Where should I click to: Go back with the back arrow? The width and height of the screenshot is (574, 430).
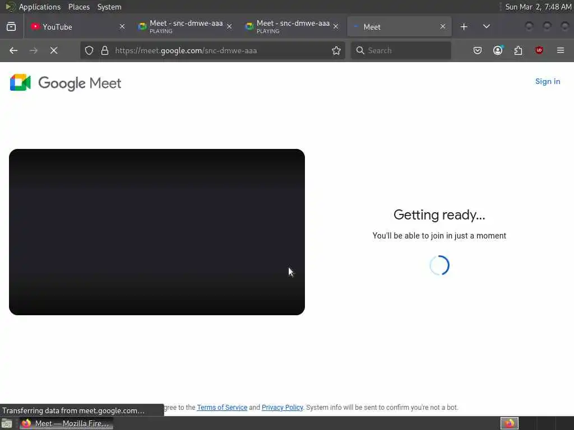[13, 50]
